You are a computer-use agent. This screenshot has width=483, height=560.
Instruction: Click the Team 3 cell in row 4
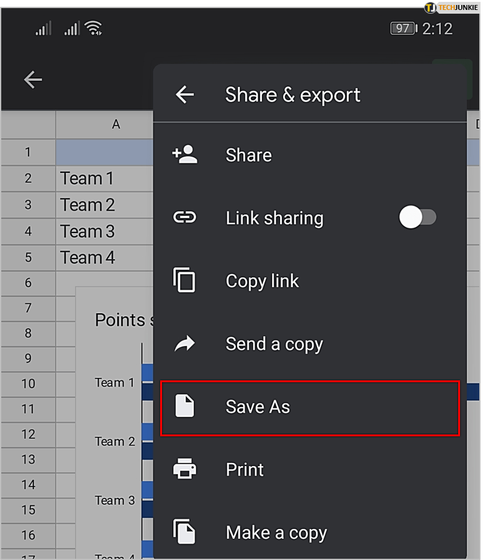point(88,231)
